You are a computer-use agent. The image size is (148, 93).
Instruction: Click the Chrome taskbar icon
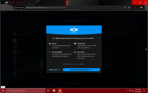pyautogui.click(x=60, y=91)
